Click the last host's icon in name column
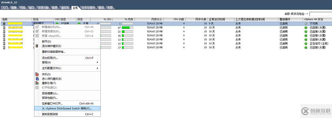The width and height of the screenshot is (332, 118). 4,48
